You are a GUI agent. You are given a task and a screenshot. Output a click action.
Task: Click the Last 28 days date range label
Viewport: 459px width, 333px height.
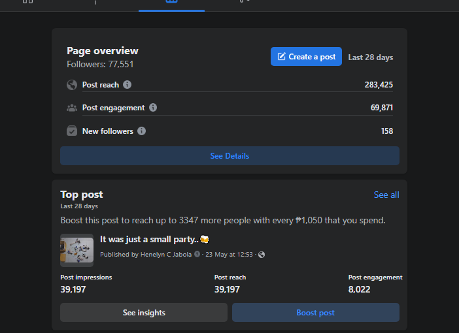pyautogui.click(x=371, y=57)
